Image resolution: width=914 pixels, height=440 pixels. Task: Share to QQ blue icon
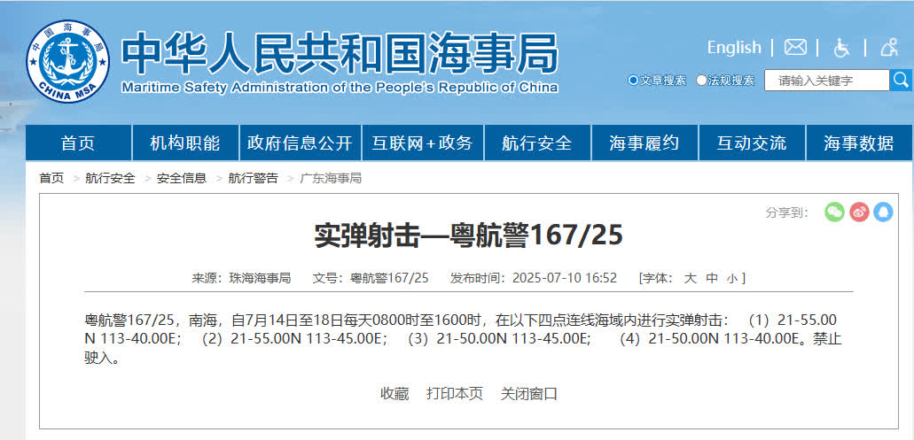click(883, 212)
